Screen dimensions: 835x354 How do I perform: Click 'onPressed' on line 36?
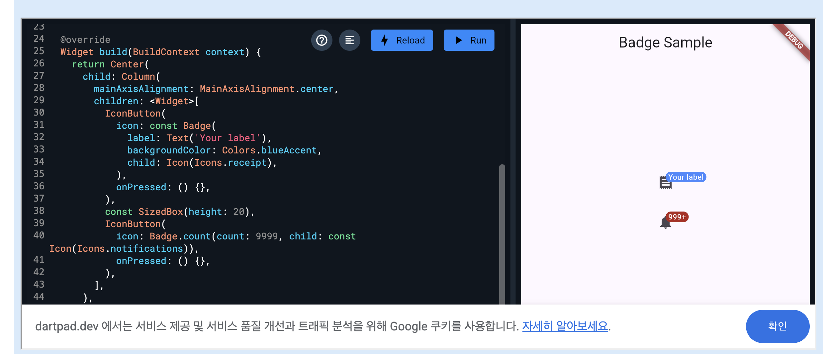[x=141, y=187]
